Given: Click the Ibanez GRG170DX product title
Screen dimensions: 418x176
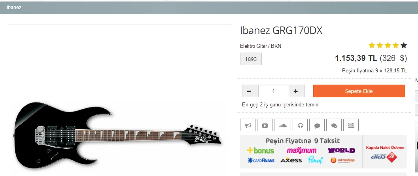Looking at the screenshot, I should pos(281,31).
